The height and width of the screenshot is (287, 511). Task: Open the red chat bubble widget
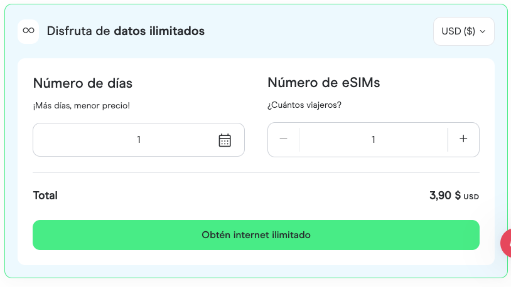coord(506,243)
